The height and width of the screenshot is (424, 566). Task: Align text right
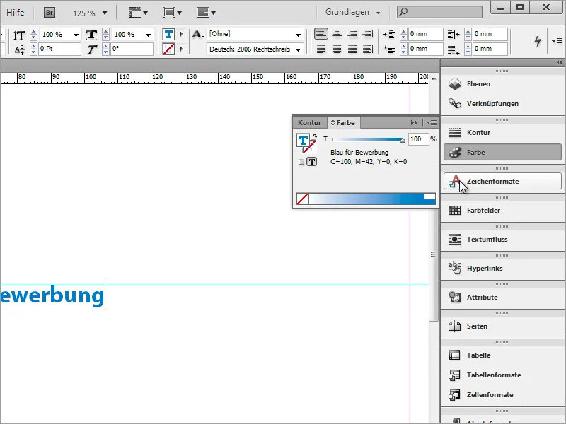[352, 34]
